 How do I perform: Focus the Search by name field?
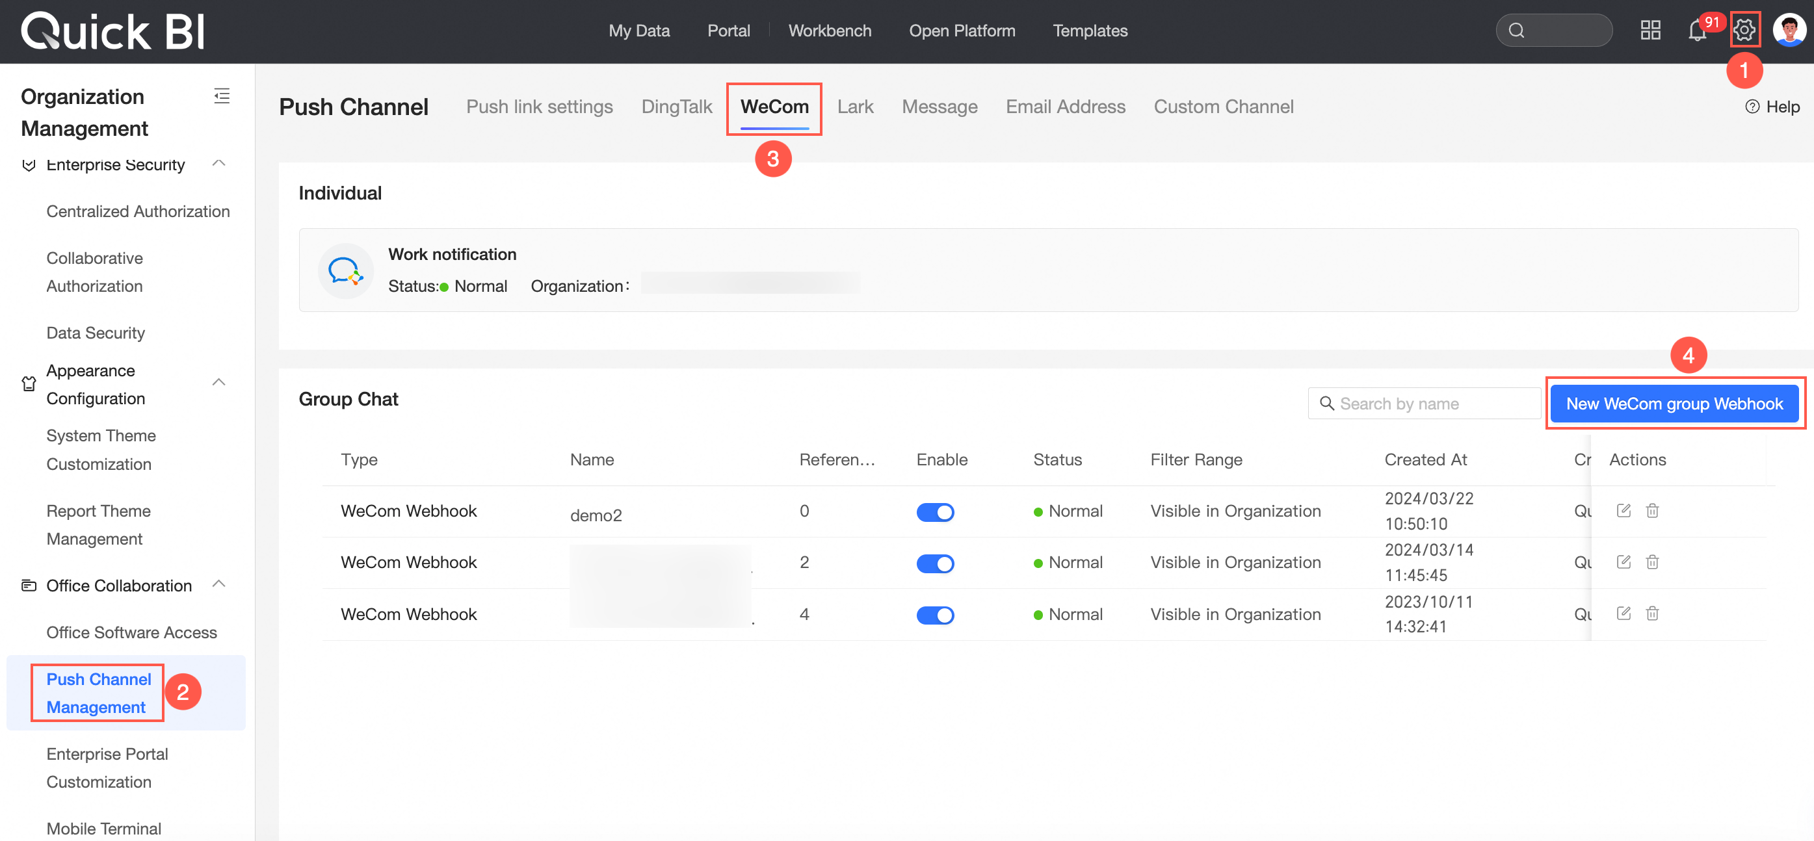coord(1424,404)
